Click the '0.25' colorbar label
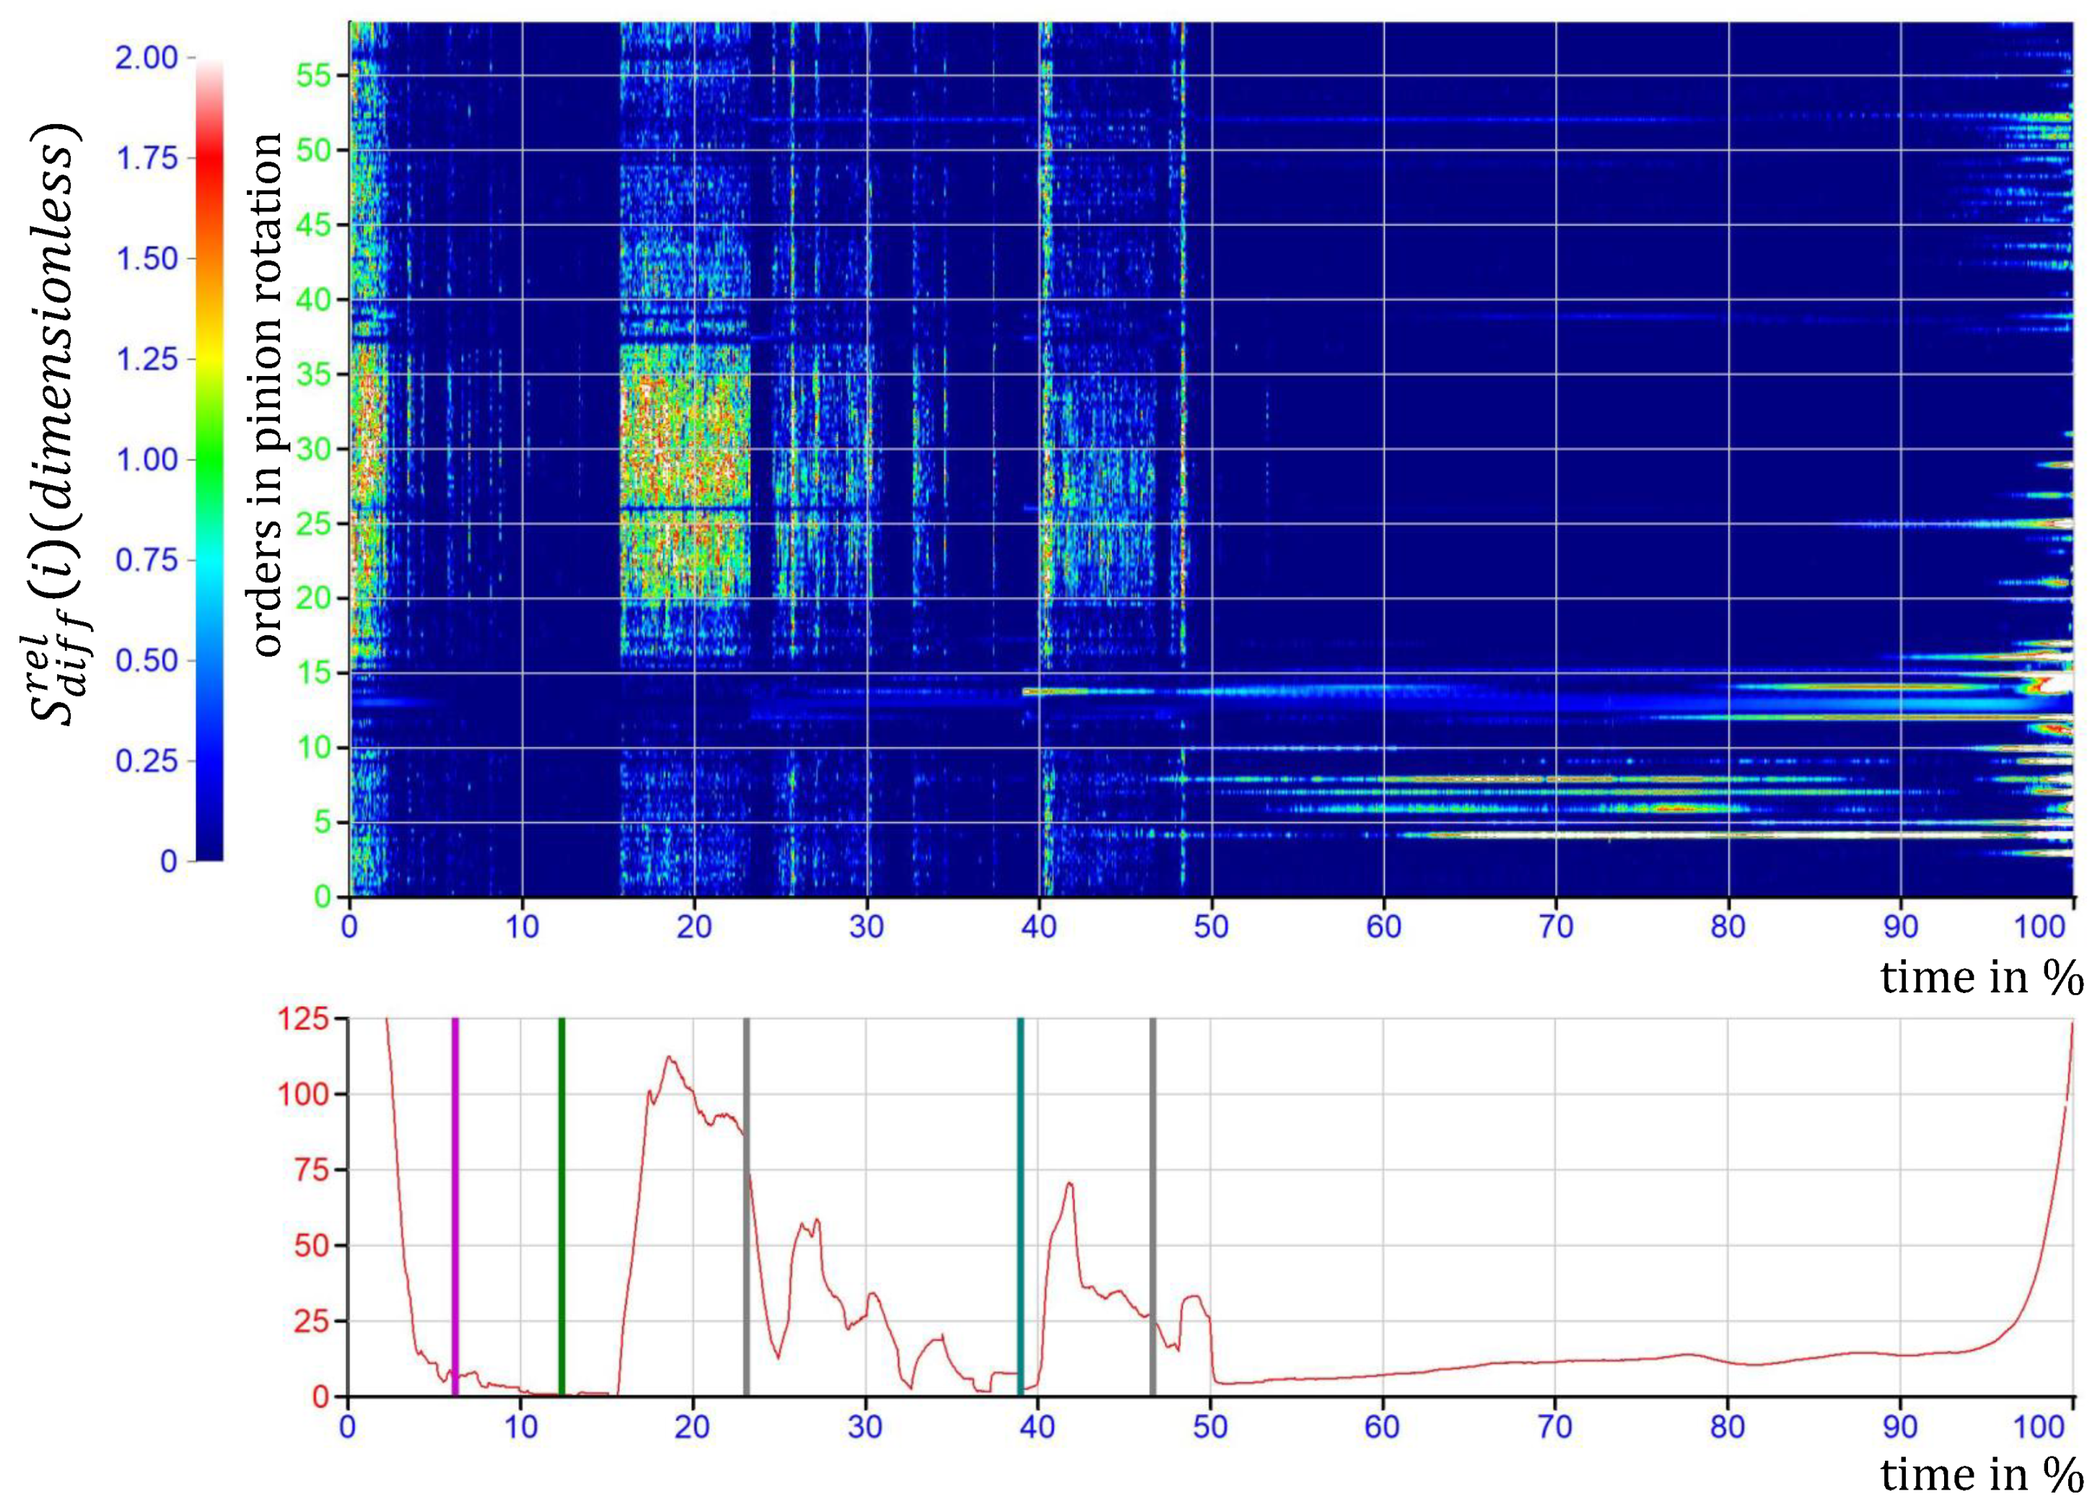Image resolution: width=2100 pixels, height=1512 pixels. coord(146,761)
